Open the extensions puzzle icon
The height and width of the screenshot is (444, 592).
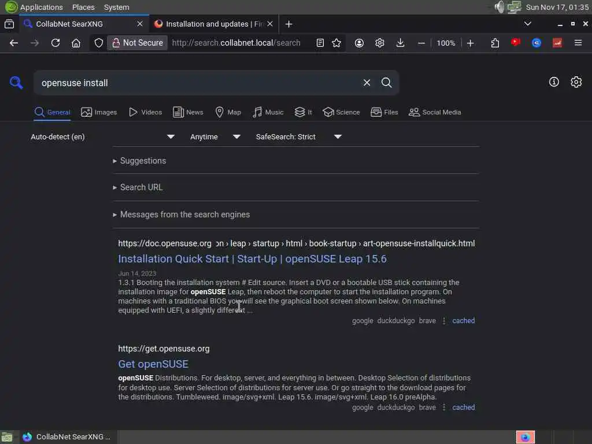pyautogui.click(x=495, y=43)
